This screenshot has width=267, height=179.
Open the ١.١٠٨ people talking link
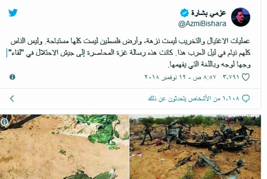pyautogui.click(x=194, y=98)
